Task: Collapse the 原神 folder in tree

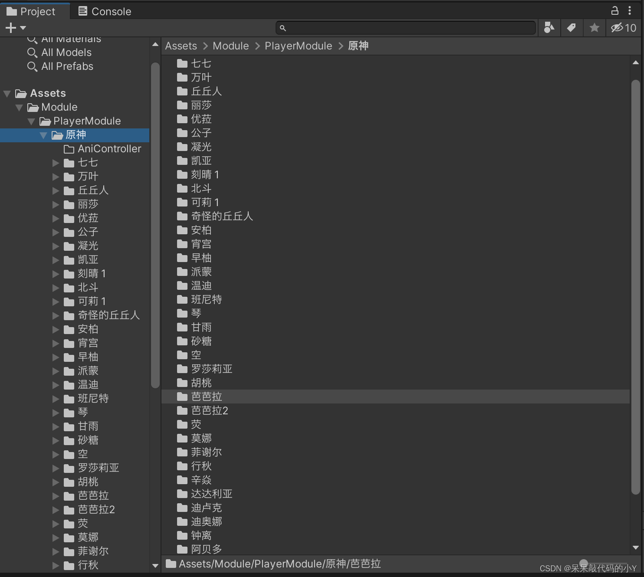Action: (x=43, y=135)
